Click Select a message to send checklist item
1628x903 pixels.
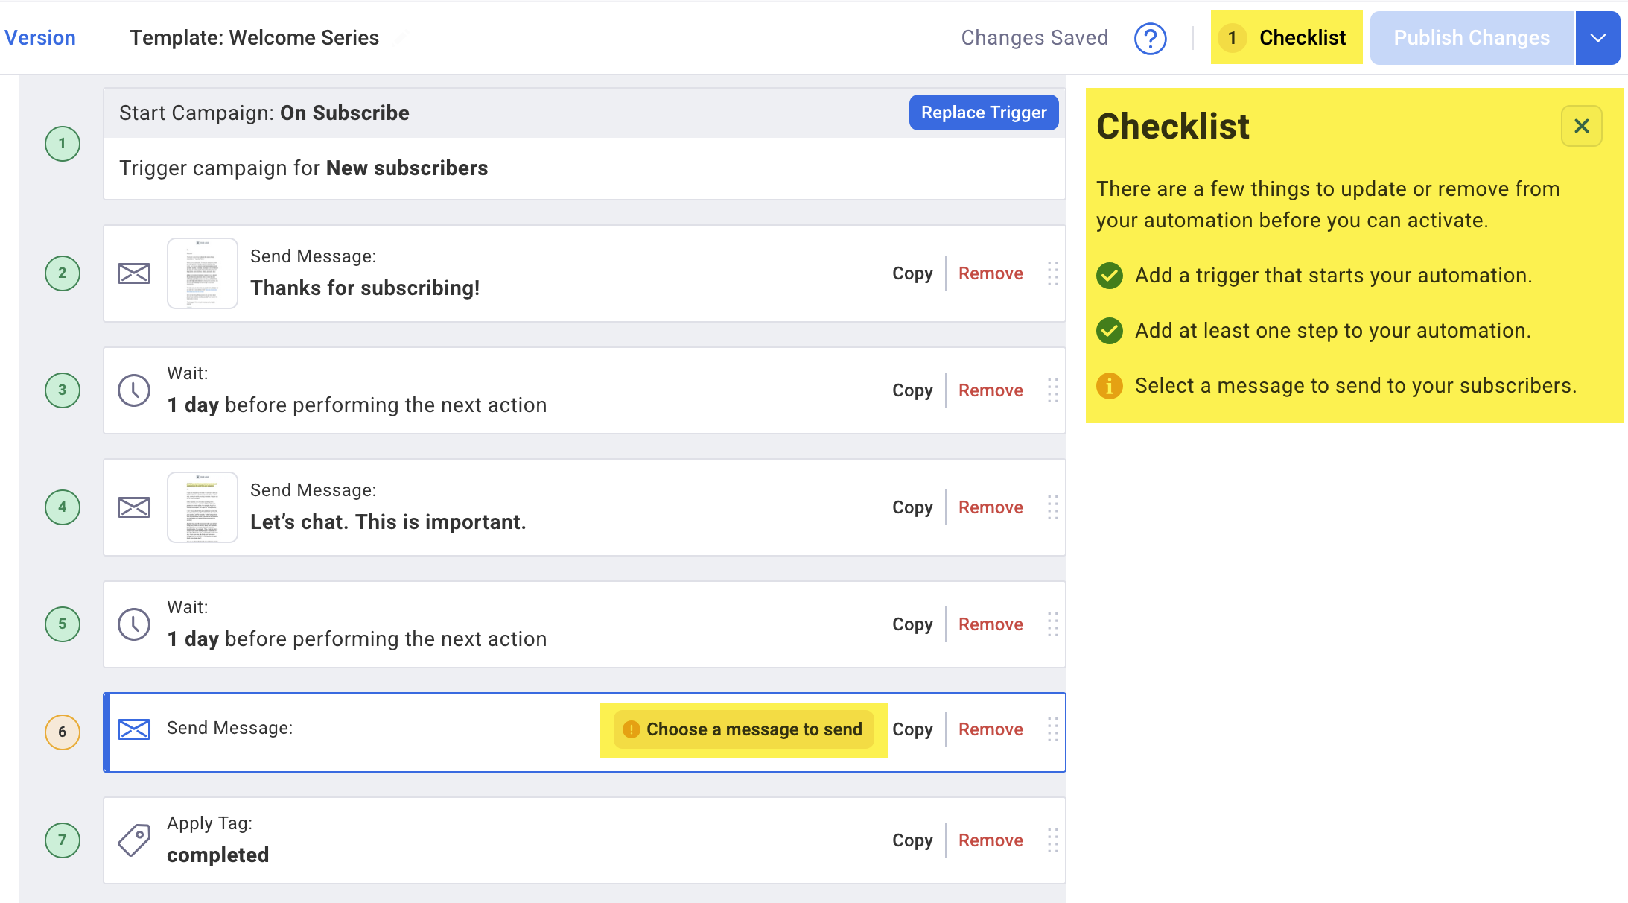click(x=1355, y=386)
